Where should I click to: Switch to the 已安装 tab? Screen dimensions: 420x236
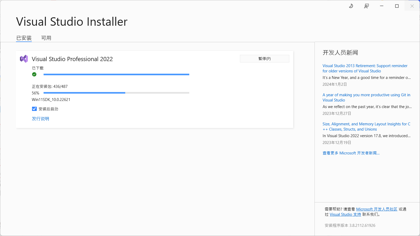pos(24,38)
